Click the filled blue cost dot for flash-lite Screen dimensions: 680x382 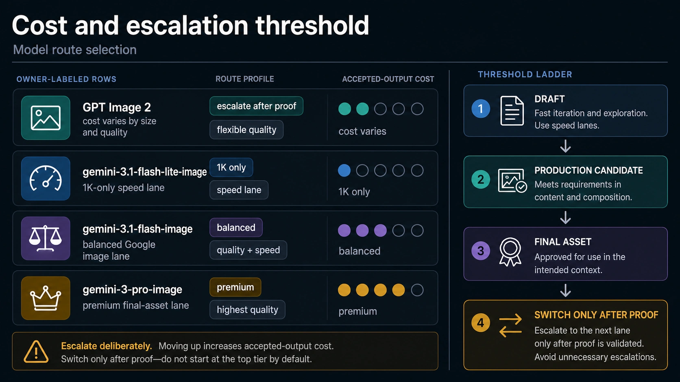point(344,170)
